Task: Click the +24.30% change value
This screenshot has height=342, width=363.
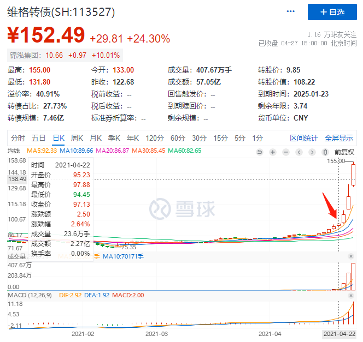Action: click(x=148, y=39)
